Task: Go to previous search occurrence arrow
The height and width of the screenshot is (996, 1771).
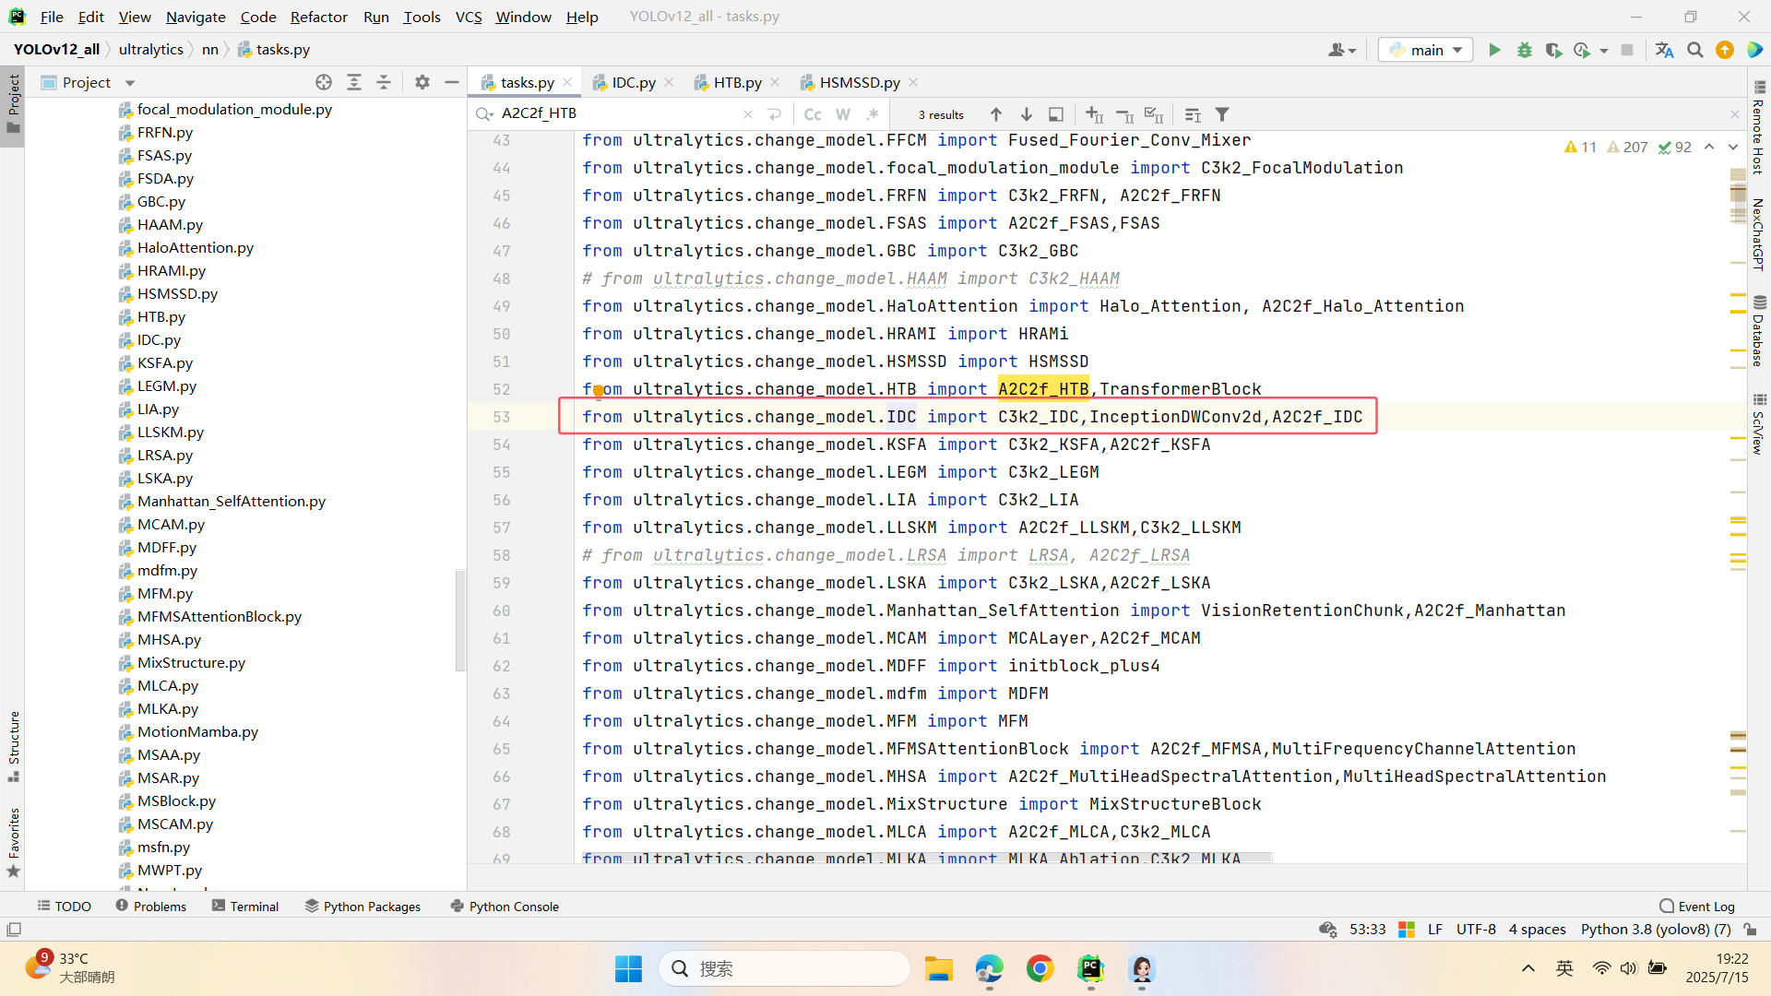Action: coord(995,114)
